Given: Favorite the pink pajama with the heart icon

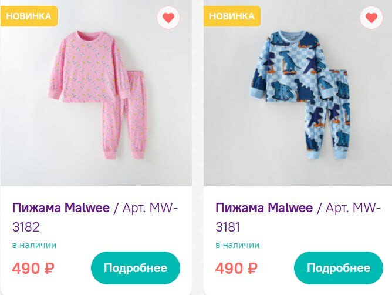Looking at the screenshot, I should tap(168, 18).
